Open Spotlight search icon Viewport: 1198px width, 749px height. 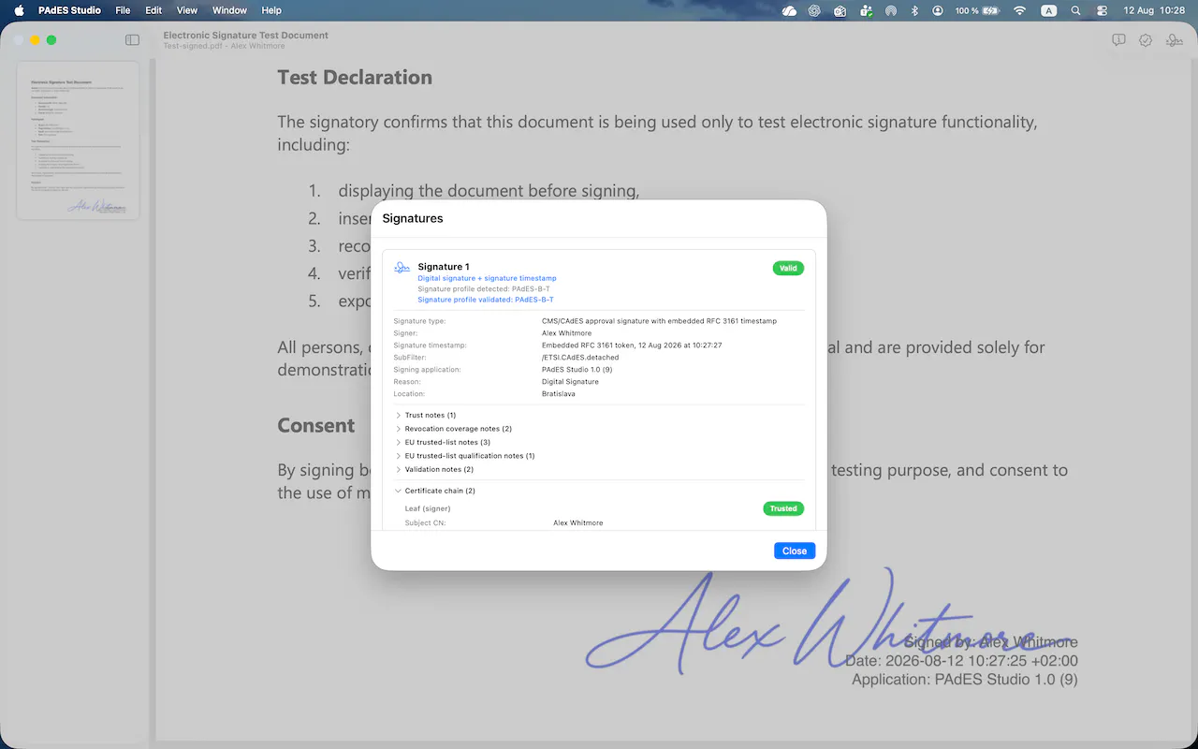pos(1075,10)
